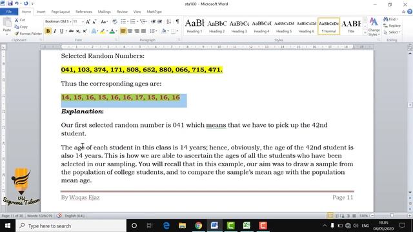Center align the paragraph

coord(130,32)
